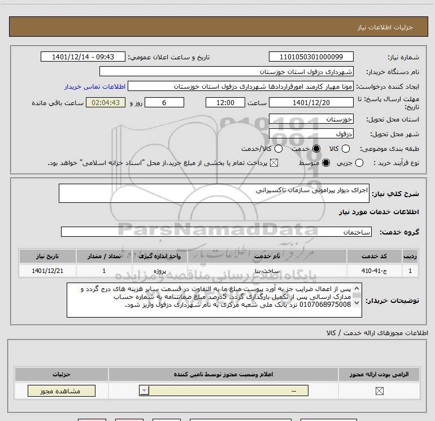Click the unit cell پروژه
435x421 pixels.
pos(160,271)
